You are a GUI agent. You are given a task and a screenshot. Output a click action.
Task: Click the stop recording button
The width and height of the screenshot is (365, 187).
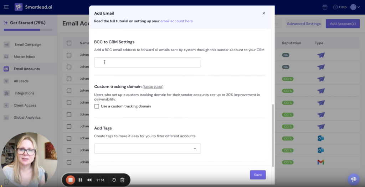click(71, 180)
